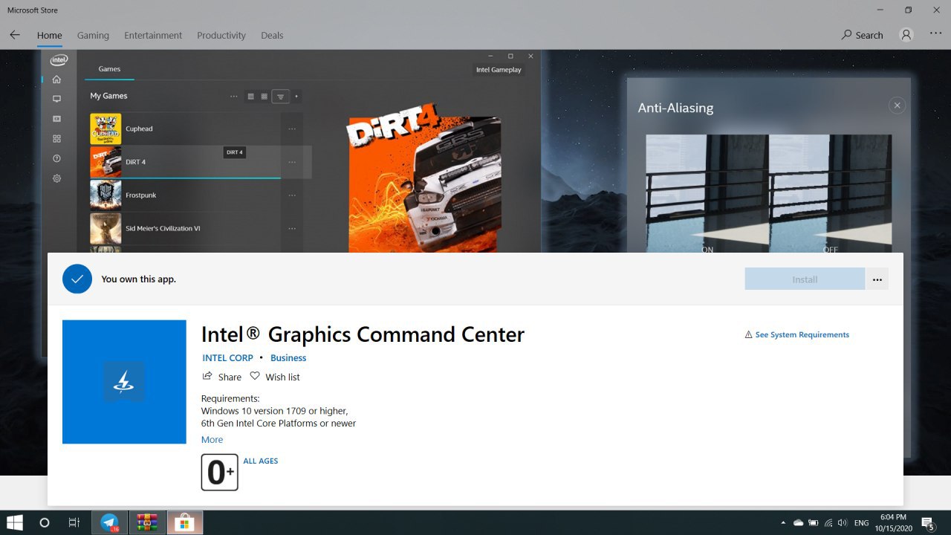
Task: Click the My Games ellipsis menu
Action: tap(234, 96)
